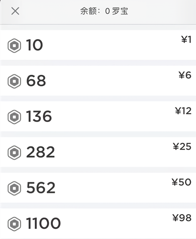The image size is (196, 239).
Task: Buy Robux for ¥50
Action: click(181, 182)
